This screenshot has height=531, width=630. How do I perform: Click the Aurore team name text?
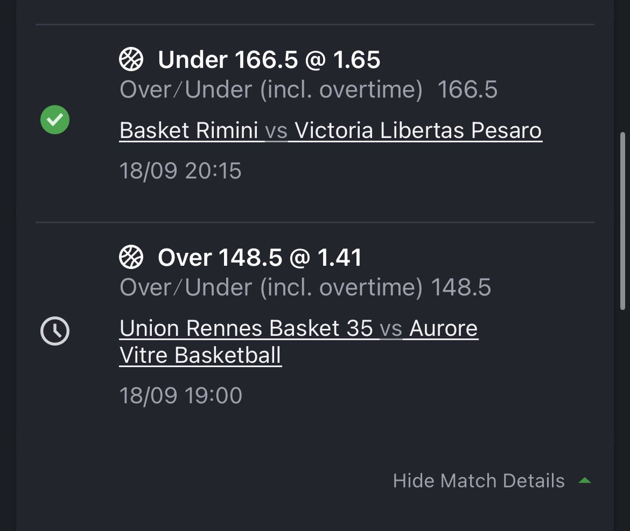point(444,328)
